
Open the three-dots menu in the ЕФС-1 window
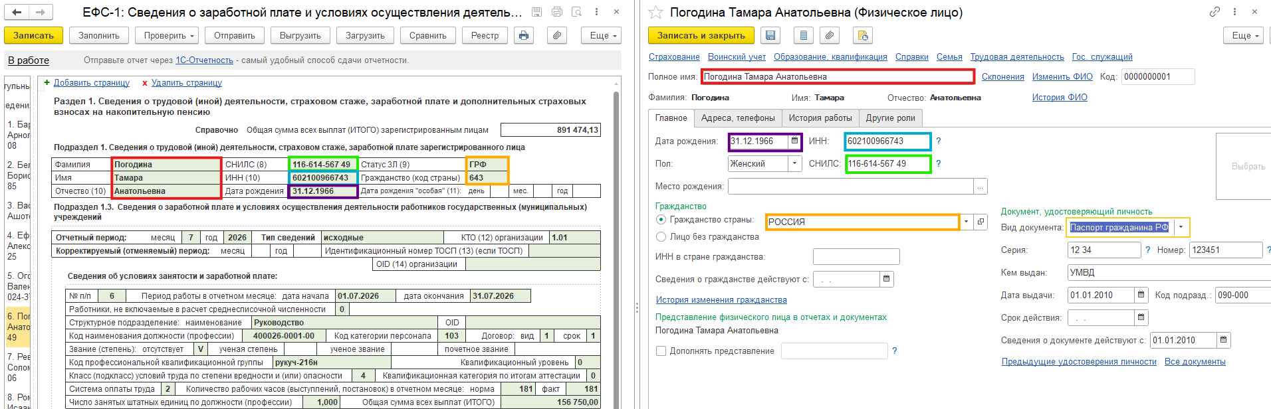pyautogui.click(x=596, y=12)
